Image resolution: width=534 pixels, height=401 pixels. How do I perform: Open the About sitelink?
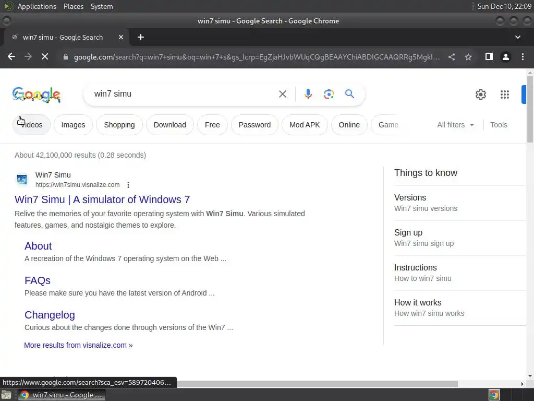pos(38,246)
